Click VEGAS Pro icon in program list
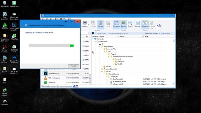Viewport: 201px width, 113px height. 46,73
